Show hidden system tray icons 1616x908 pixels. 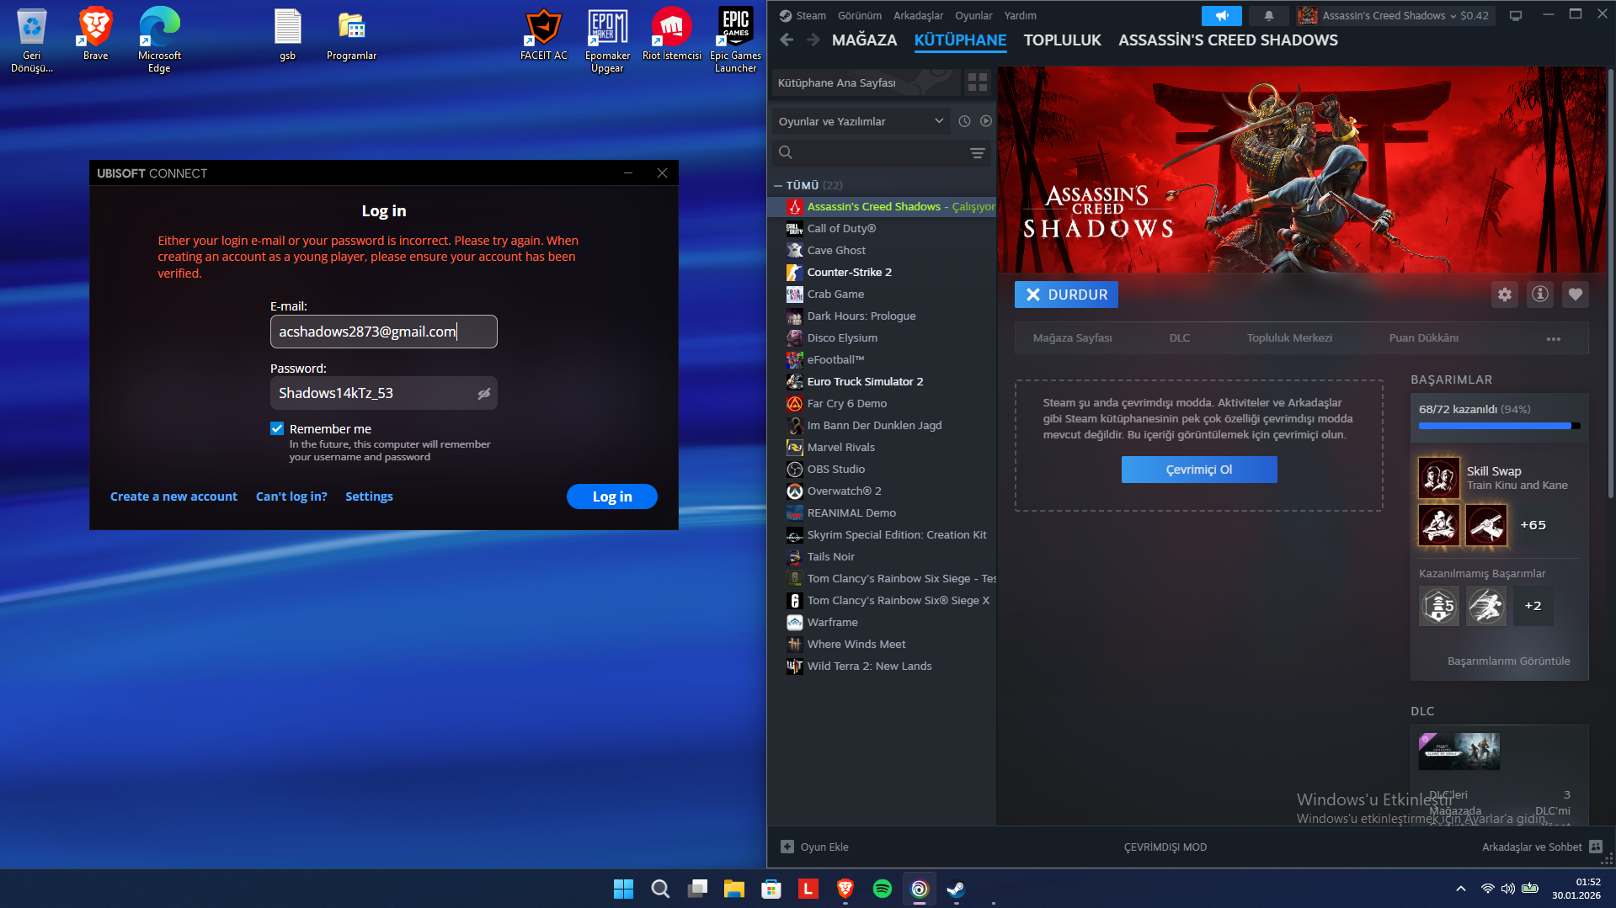point(1460,889)
